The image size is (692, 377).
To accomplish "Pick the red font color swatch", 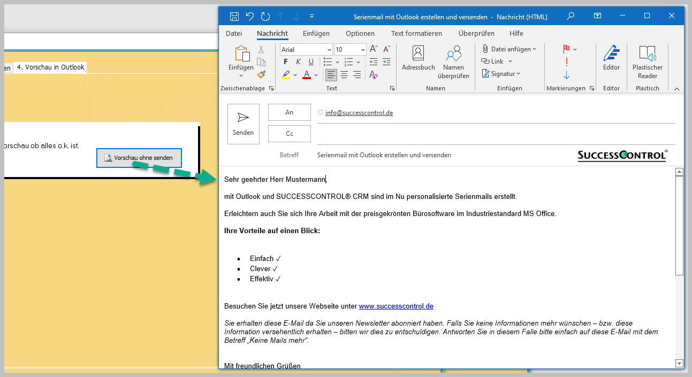I will [307, 75].
